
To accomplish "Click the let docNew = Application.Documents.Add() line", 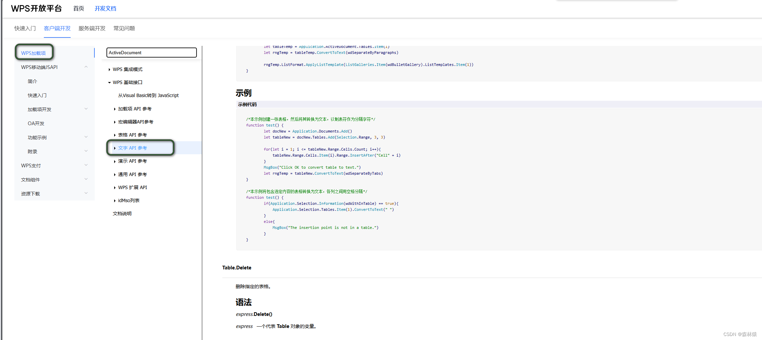I will (308, 131).
